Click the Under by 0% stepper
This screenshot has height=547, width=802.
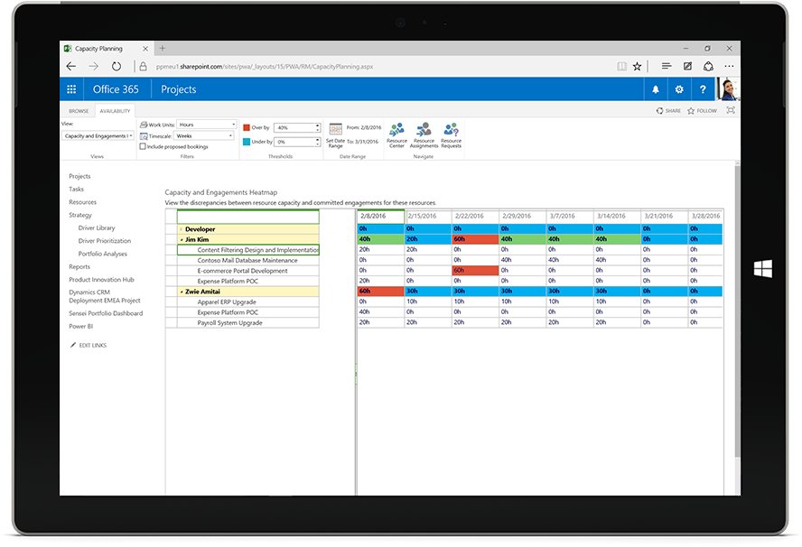point(318,142)
